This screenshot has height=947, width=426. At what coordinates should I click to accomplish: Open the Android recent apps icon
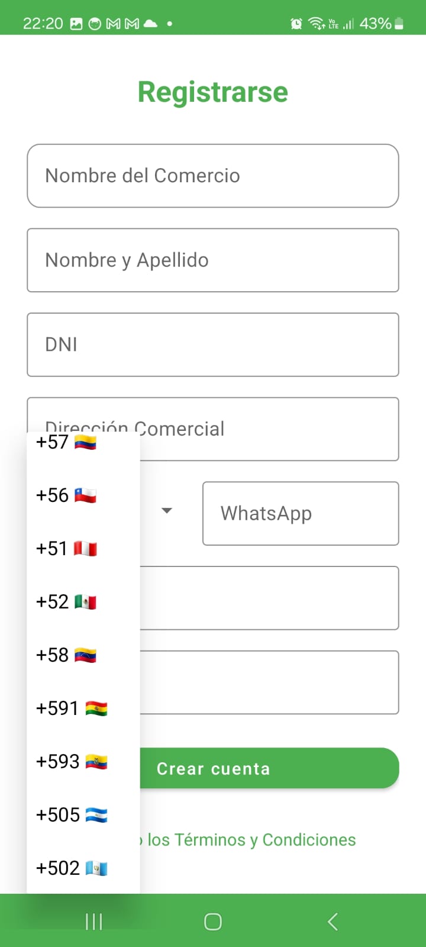click(x=93, y=922)
